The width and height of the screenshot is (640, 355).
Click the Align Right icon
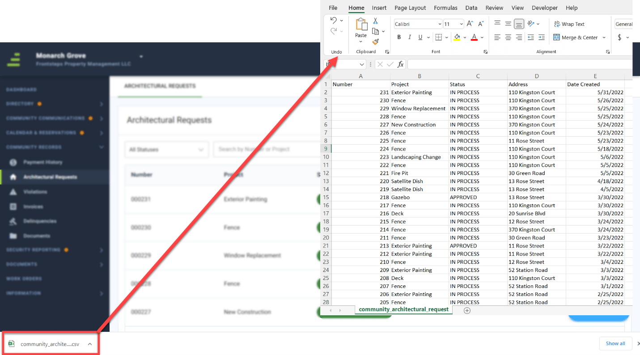click(x=519, y=38)
